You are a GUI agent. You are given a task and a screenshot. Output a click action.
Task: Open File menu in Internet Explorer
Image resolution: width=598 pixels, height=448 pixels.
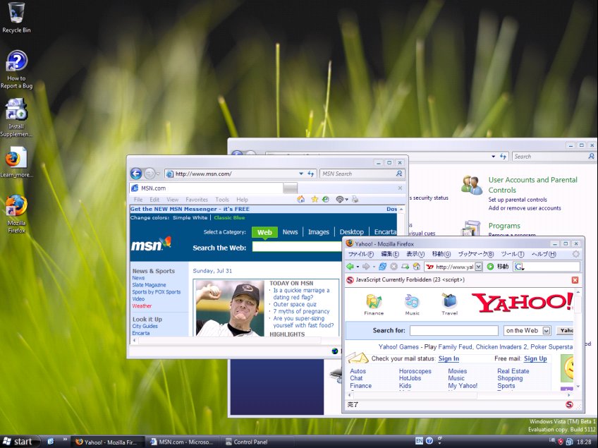tap(138, 200)
